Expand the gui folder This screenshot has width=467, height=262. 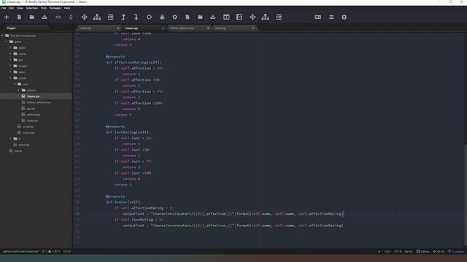coord(10,60)
